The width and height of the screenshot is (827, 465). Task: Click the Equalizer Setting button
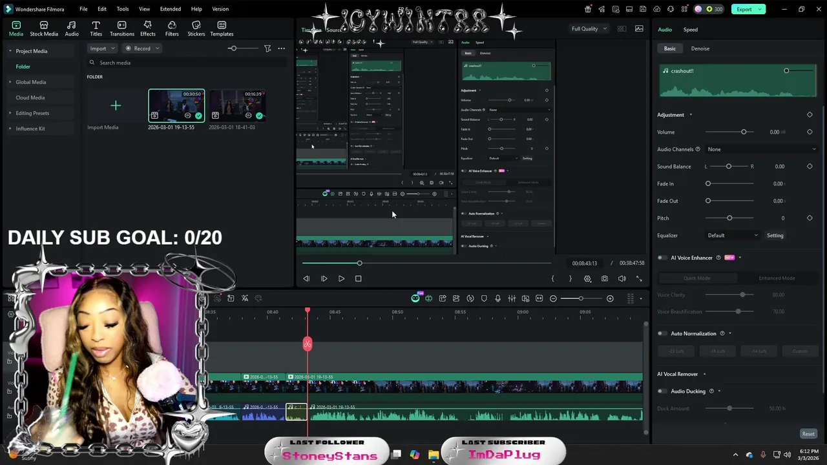[775, 236]
